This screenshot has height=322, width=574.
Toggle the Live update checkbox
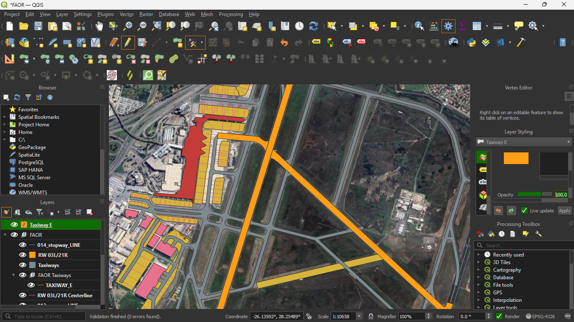[x=524, y=211]
